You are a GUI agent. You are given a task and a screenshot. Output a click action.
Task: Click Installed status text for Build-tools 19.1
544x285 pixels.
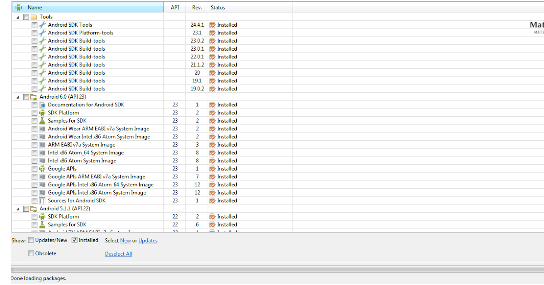click(227, 81)
